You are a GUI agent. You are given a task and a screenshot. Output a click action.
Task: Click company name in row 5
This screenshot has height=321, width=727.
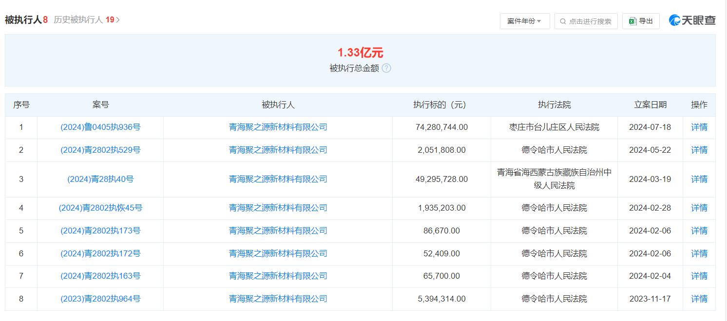click(278, 231)
